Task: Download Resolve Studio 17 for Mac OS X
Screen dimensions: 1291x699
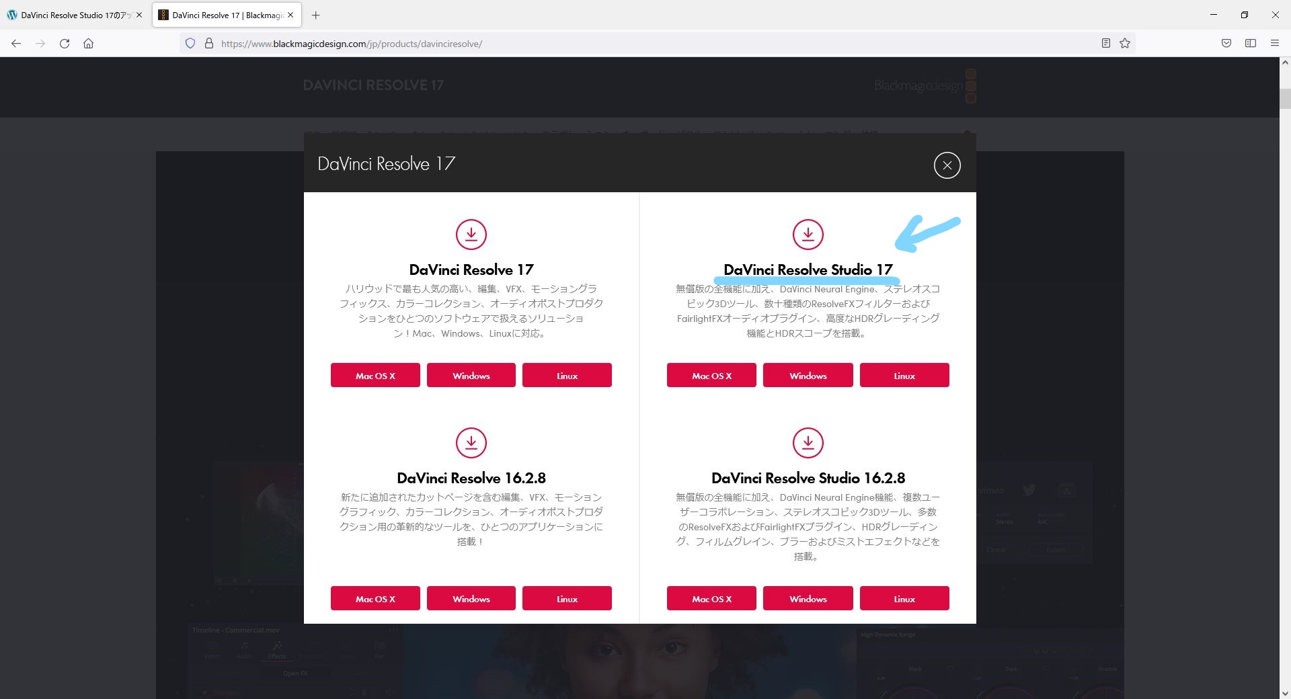Action: point(711,375)
